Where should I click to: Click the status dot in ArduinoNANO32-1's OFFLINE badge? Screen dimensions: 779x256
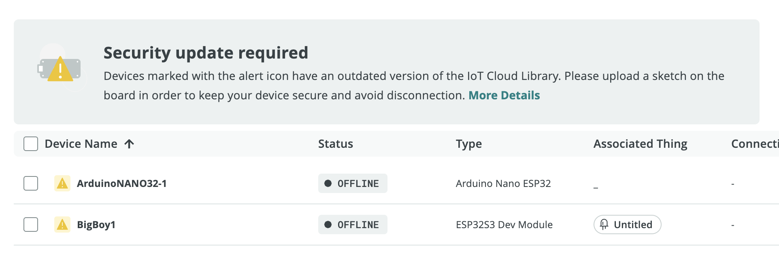point(328,184)
